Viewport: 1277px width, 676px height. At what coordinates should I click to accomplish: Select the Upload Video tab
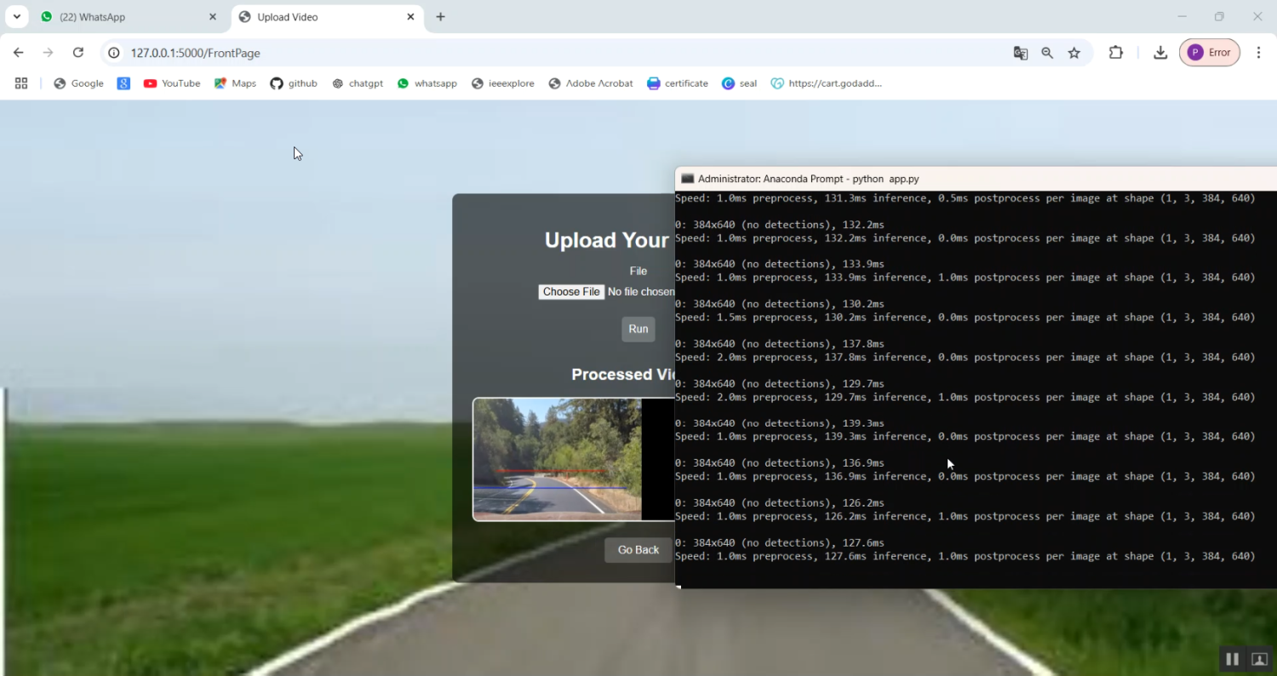[x=328, y=17]
